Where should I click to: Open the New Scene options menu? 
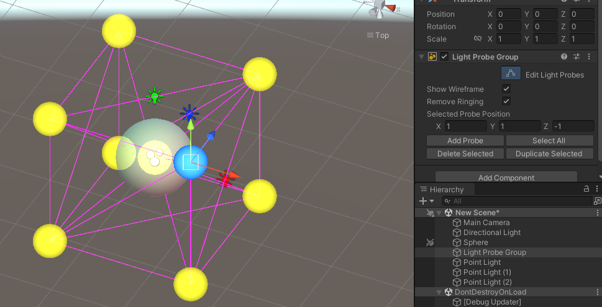598,213
